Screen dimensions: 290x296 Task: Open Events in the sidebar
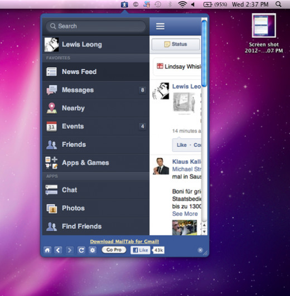coord(96,127)
